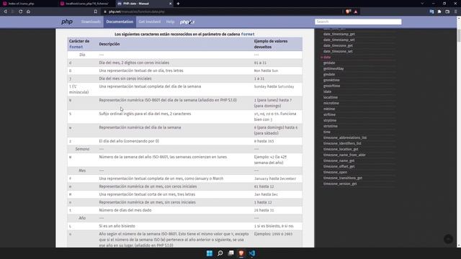Image resolution: width=461 pixels, height=259 pixels.
Task: Open the Get Involved menu item
Action: pyautogui.click(x=149, y=22)
